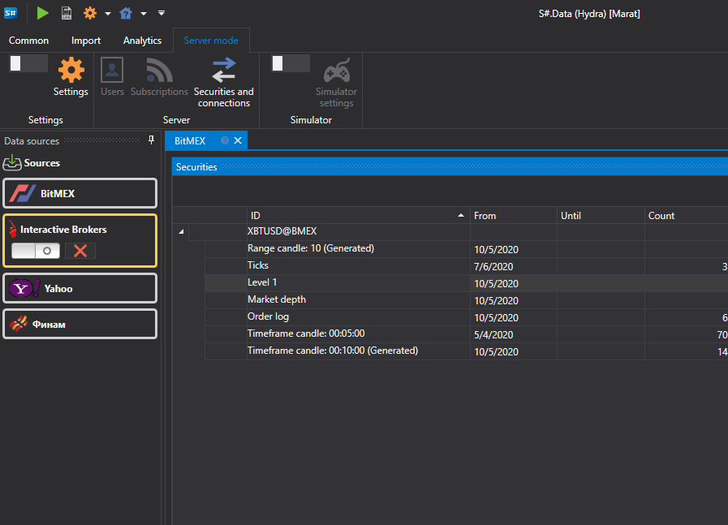Pin the Data sources panel

[151, 140]
